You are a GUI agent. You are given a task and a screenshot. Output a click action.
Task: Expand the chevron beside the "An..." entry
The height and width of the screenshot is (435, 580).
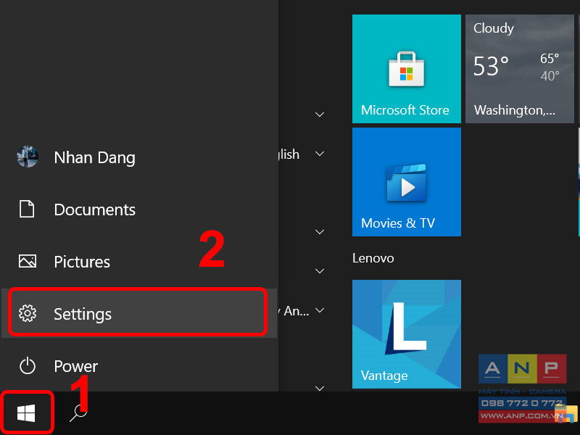pyautogui.click(x=320, y=310)
